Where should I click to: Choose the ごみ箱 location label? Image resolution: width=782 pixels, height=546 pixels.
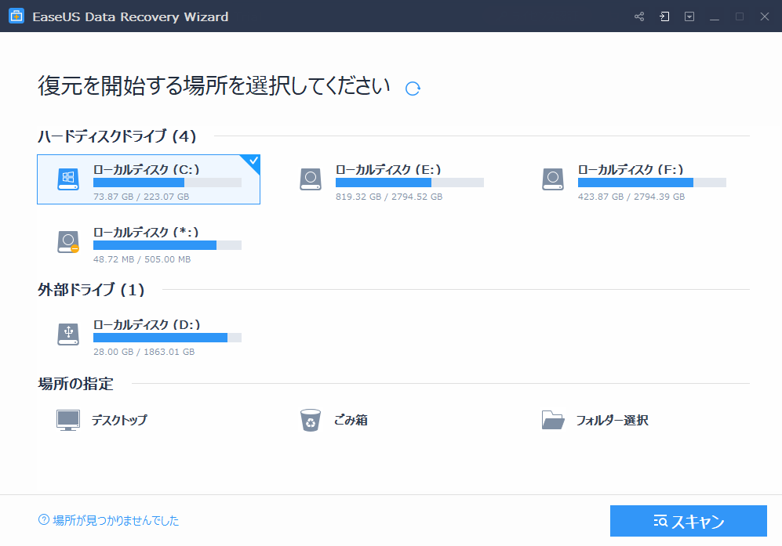(351, 420)
